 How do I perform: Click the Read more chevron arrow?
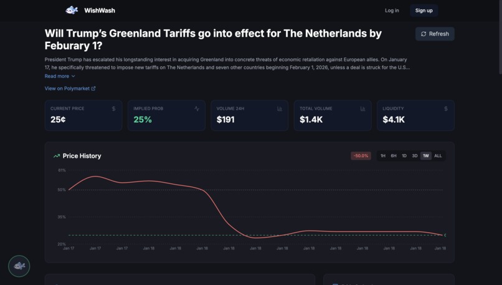[x=73, y=76]
